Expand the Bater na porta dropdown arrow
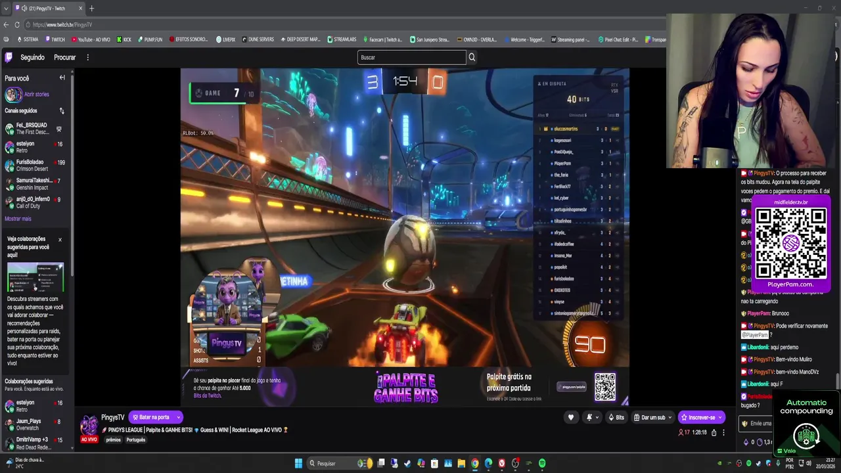This screenshot has height=473, width=841. [x=178, y=417]
